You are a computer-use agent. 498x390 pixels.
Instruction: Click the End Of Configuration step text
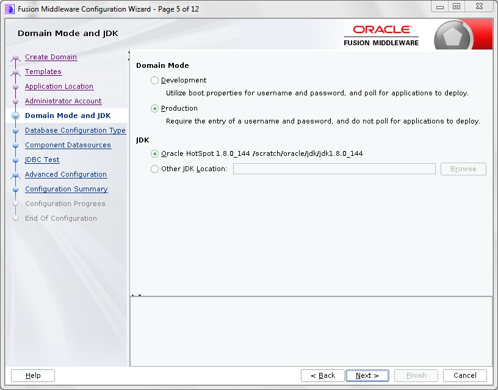point(61,218)
